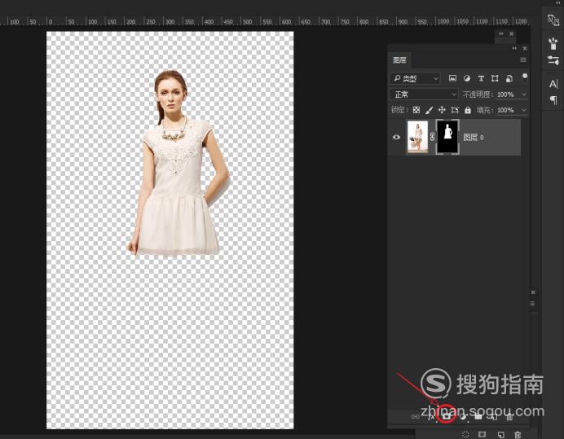Viewport: 564px width, 439px height.
Task: Filter for shape layers icon
Action: click(495, 78)
